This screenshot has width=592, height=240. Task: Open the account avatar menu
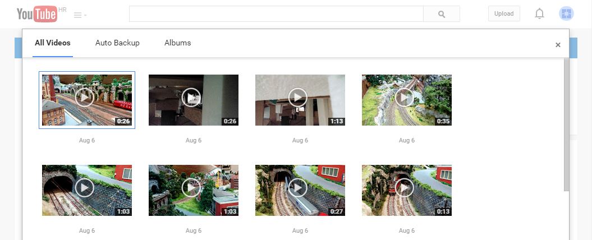(566, 13)
